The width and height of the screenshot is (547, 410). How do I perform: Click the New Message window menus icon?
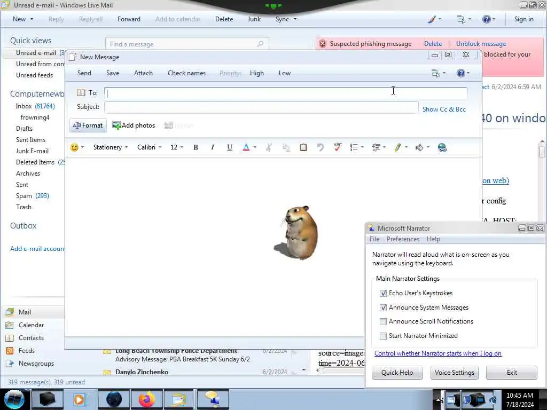435,73
